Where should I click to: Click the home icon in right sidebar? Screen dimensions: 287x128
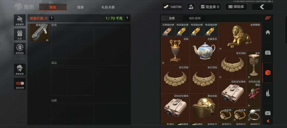coord(268,32)
